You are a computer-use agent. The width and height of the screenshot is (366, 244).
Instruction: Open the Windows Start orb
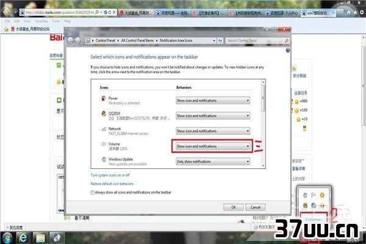pos(7,238)
